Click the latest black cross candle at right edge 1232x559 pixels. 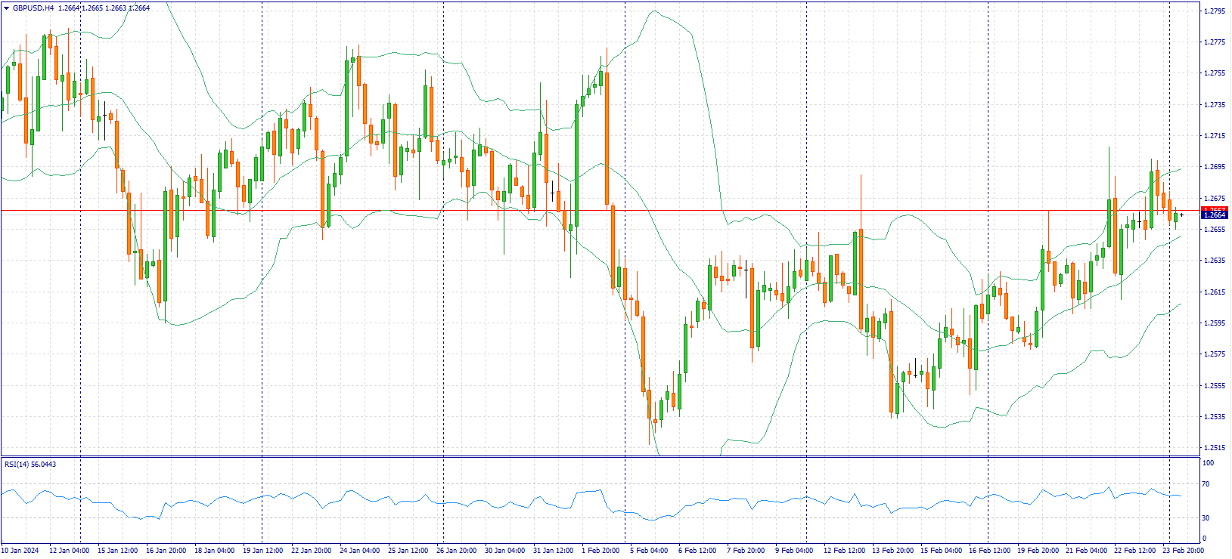pyautogui.click(x=1181, y=215)
